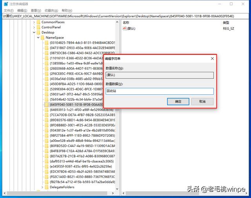The width and height of the screenshot is (251, 198).
Task: Select the {e345f35f-9397-435c key text
Action: [81, 167]
